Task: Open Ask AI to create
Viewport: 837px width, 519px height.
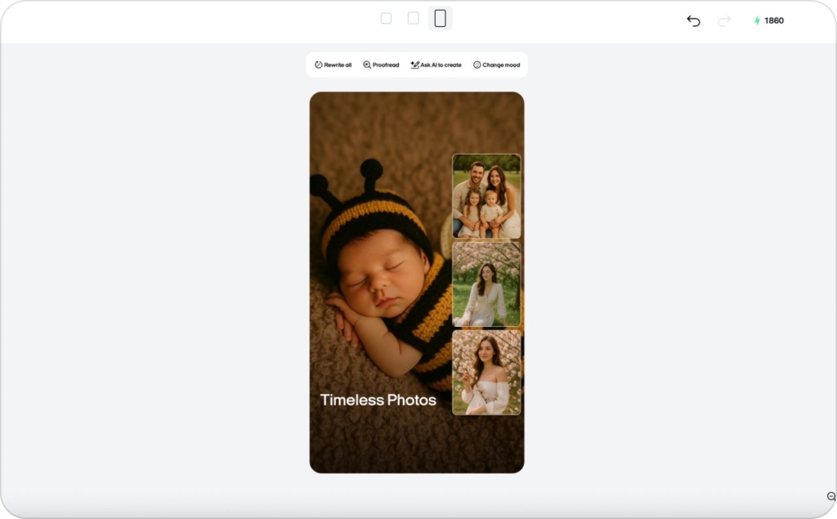Action: (436, 65)
